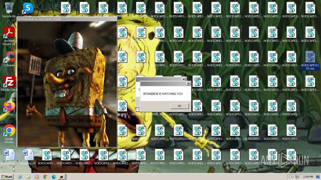Select the awardsothe... Word document icon
Viewport: 321px width, 180px height.
tap(9, 157)
